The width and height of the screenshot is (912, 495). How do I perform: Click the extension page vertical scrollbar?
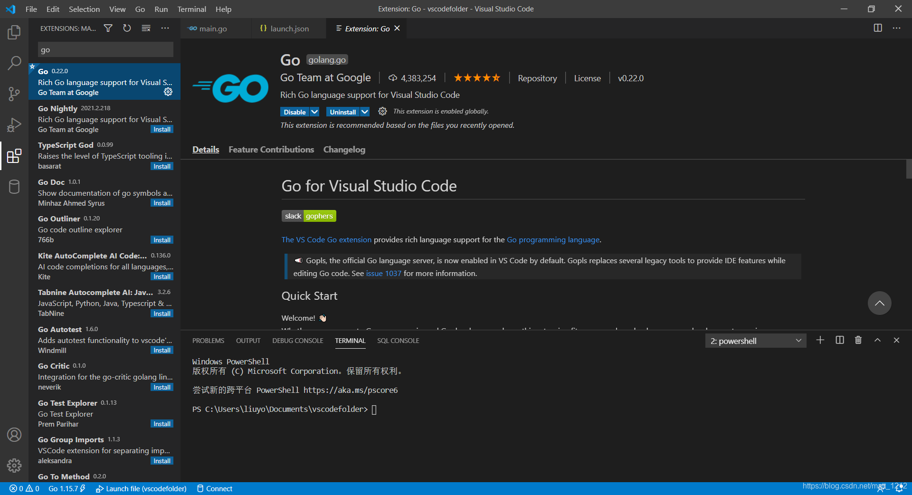coord(909,169)
